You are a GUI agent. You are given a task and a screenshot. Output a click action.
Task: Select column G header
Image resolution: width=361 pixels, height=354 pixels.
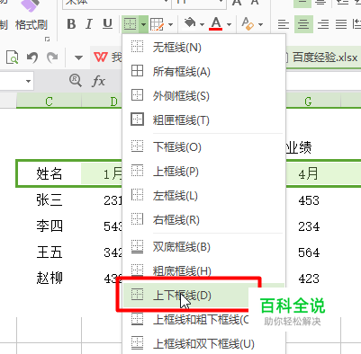pyautogui.click(x=308, y=101)
